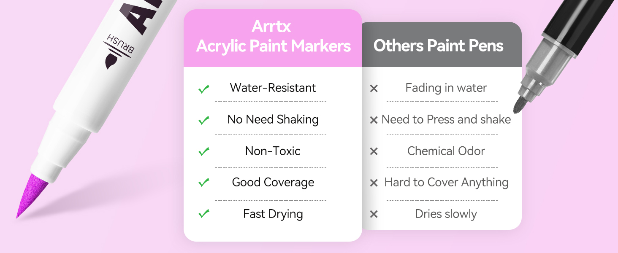Click the X mark beside Fading in water
Screen dimensions: 618x253
point(374,89)
